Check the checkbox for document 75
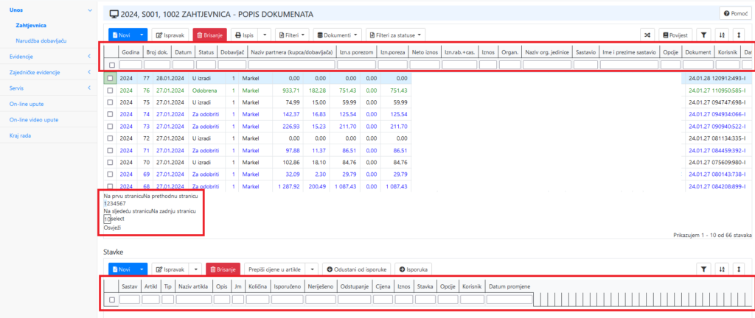 (x=111, y=102)
